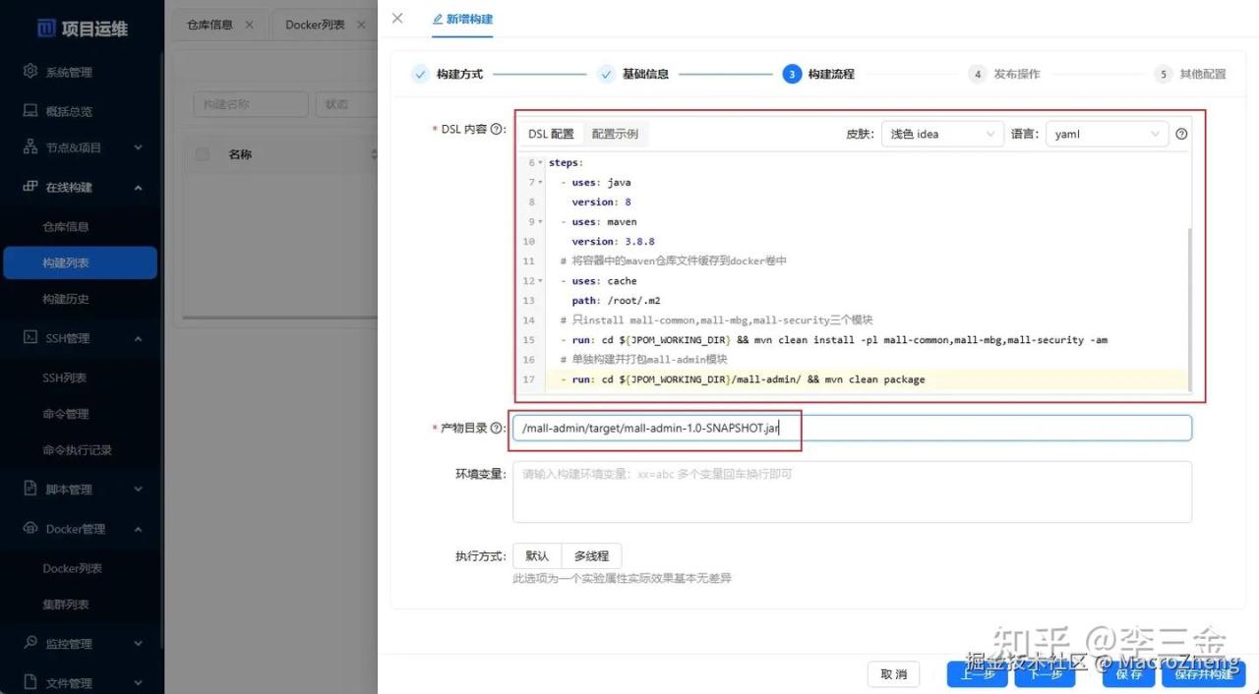Click step 1 构建方式 check icon

click(x=420, y=74)
